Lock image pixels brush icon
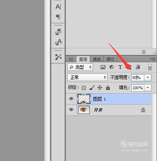This screenshot has height=161, width=157. (92, 87)
